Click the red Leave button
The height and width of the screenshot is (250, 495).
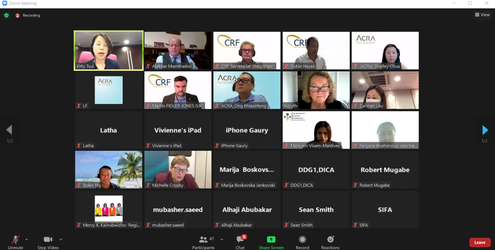(480, 242)
